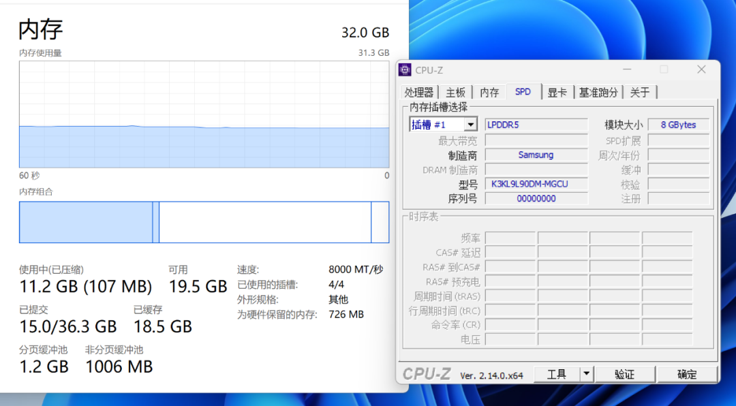Switch to the 显卡 tab
Viewport: 736px width, 406px height.
point(557,93)
